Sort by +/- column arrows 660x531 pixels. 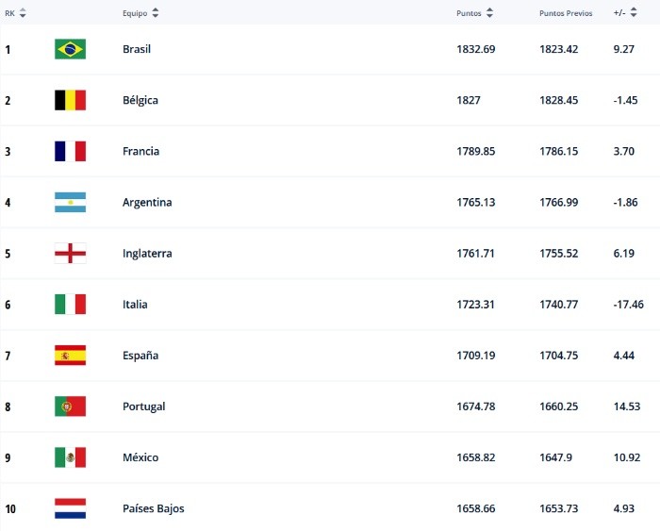pos(636,13)
